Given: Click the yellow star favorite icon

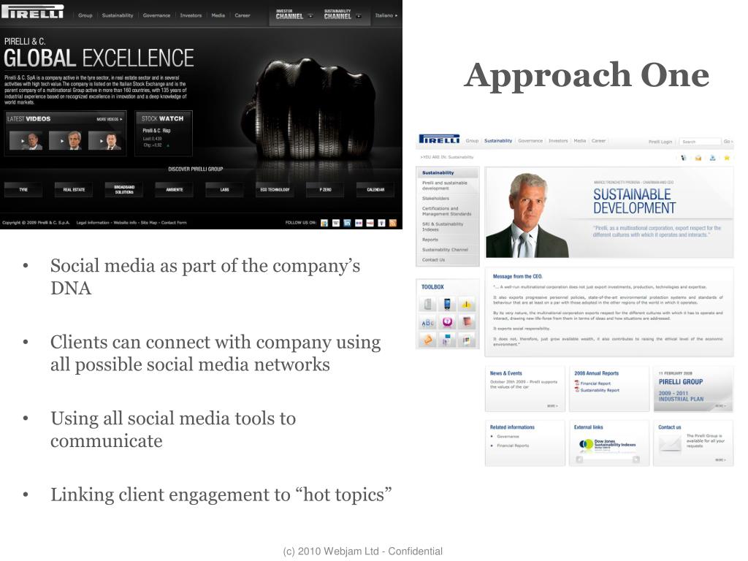Looking at the screenshot, I should point(727,158).
